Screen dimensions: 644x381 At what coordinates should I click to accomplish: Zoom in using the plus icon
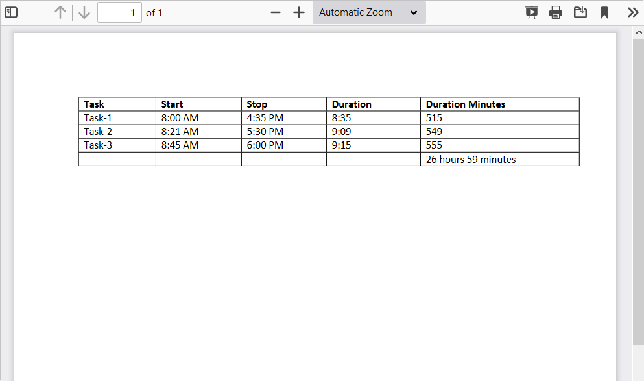tap(298, 12)
